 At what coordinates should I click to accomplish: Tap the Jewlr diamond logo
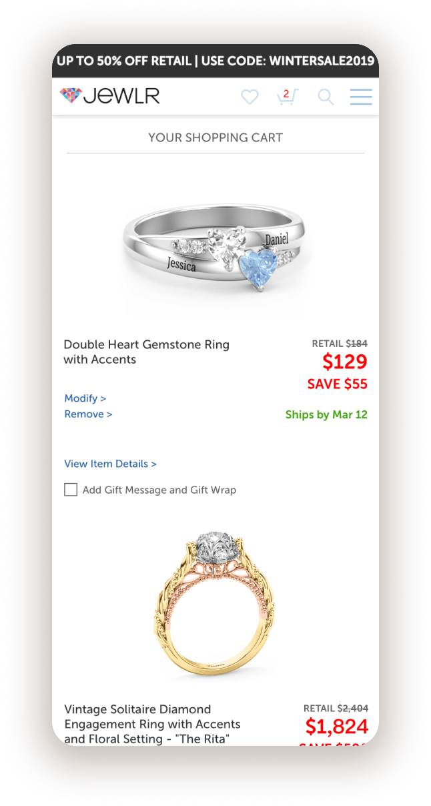click(x=70, y=96)
